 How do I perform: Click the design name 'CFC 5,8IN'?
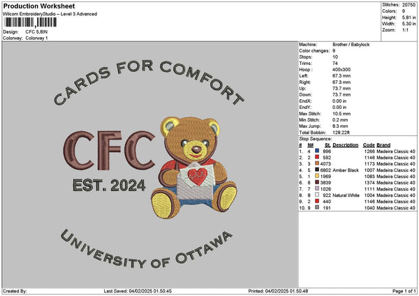36,32
